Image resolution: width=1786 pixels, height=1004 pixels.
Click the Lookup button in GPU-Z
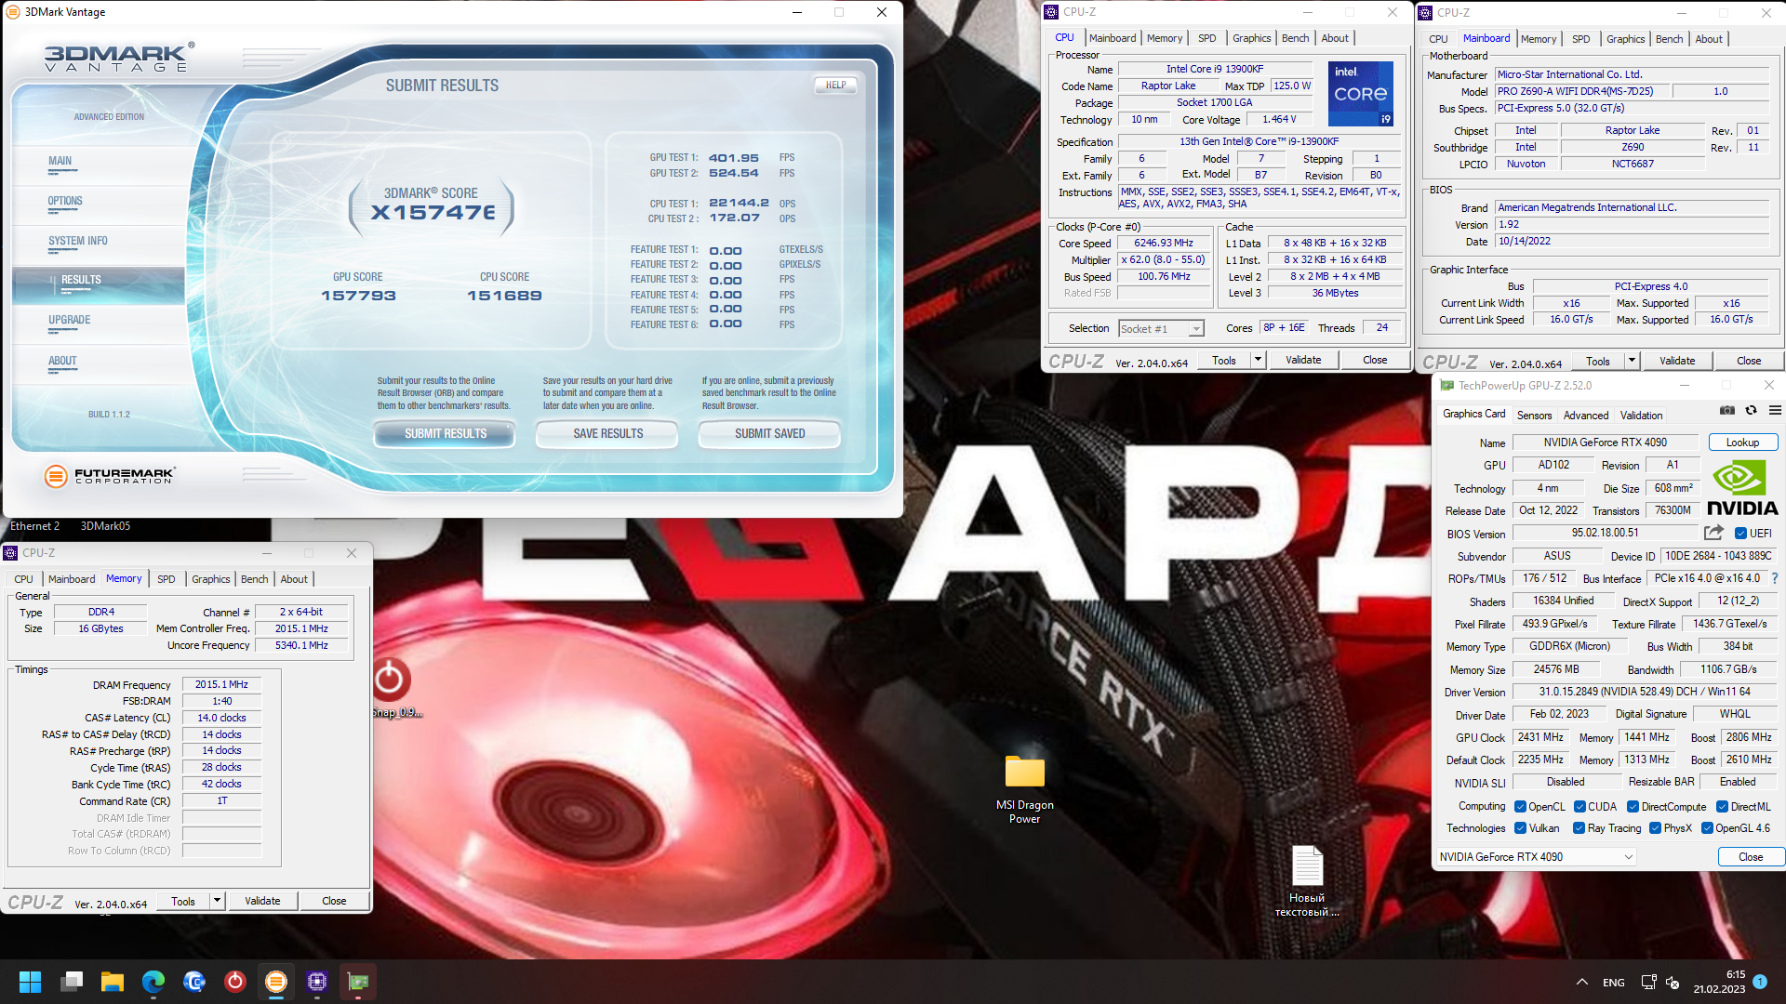pyautogui.click(x=1742, y=443)
